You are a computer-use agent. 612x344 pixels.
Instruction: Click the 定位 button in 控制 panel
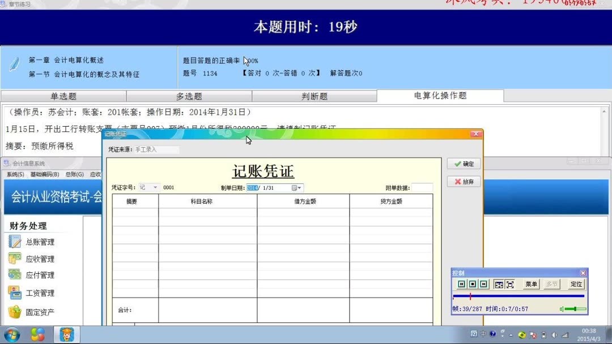576,285
